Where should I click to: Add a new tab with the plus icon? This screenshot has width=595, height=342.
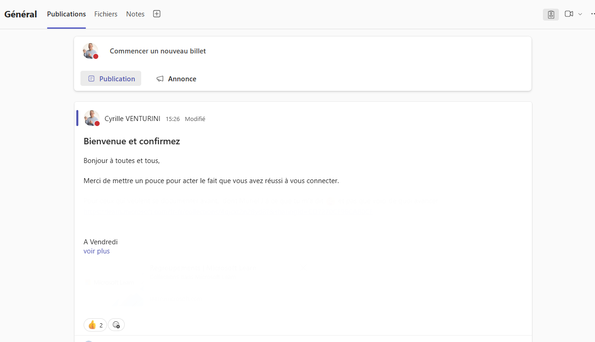click(157, 14)
